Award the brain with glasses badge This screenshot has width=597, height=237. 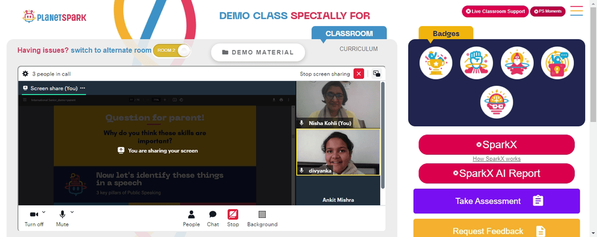pos(497,102)
